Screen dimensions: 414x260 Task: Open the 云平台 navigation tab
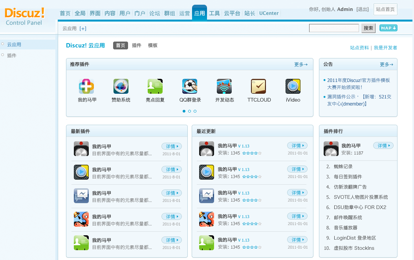(232, 13)
